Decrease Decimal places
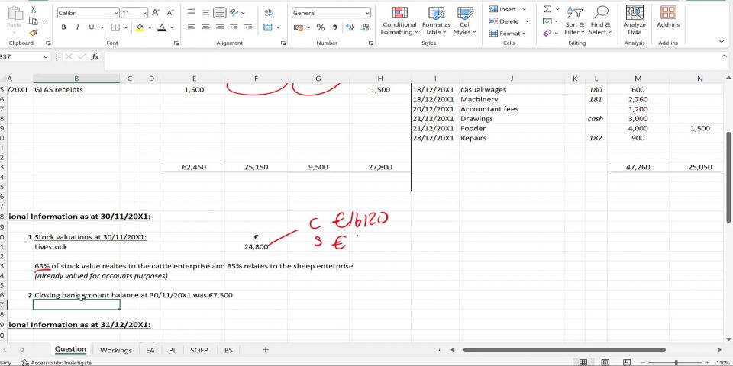 pos(365,27)
